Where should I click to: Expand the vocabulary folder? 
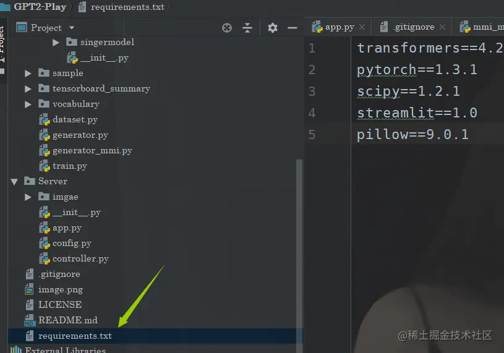click(x=28, y=104)
